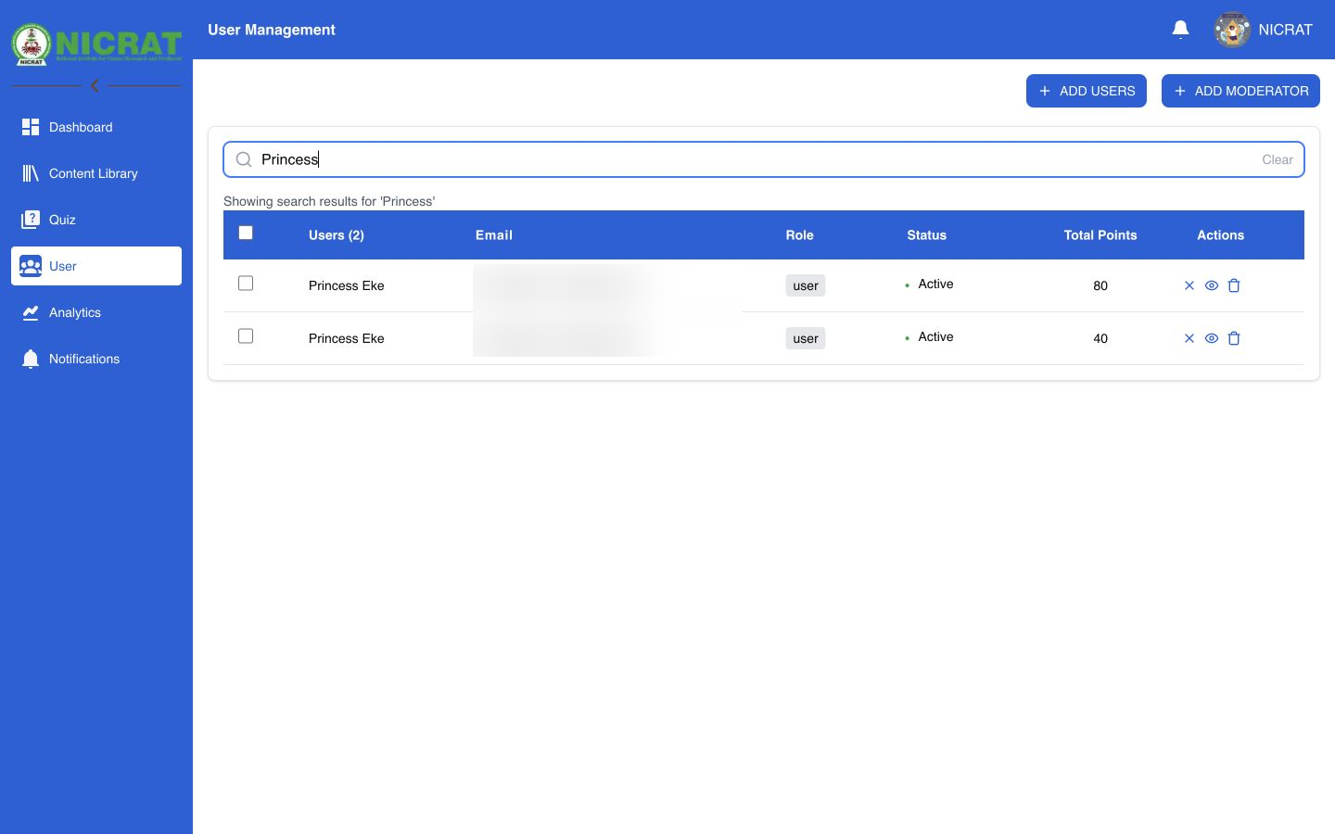Click the Total Points column header
The width and height of the screenshot is (1335, 834).
(x=1100, y=235)
